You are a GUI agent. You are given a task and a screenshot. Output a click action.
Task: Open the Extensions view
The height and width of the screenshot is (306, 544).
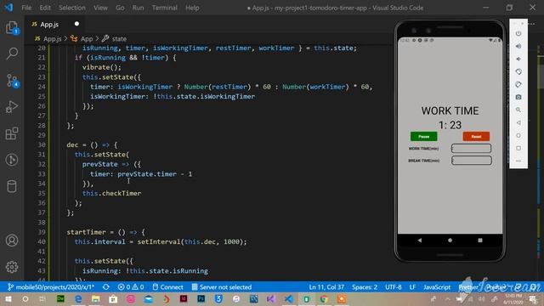click(12, 133)
